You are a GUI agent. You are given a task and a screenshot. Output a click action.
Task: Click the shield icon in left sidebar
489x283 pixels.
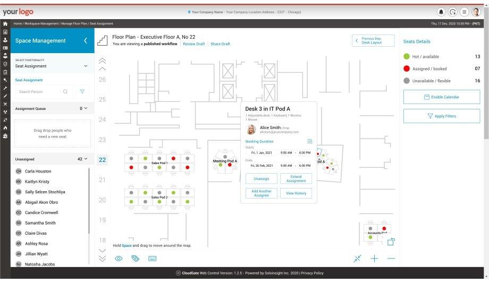(5, 64)
